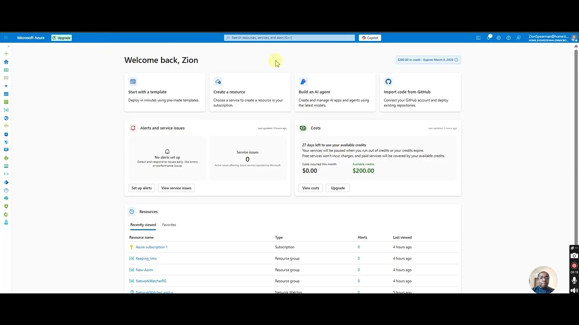Click the View costs button
579x325 pixels.
(x=311, y=188)
